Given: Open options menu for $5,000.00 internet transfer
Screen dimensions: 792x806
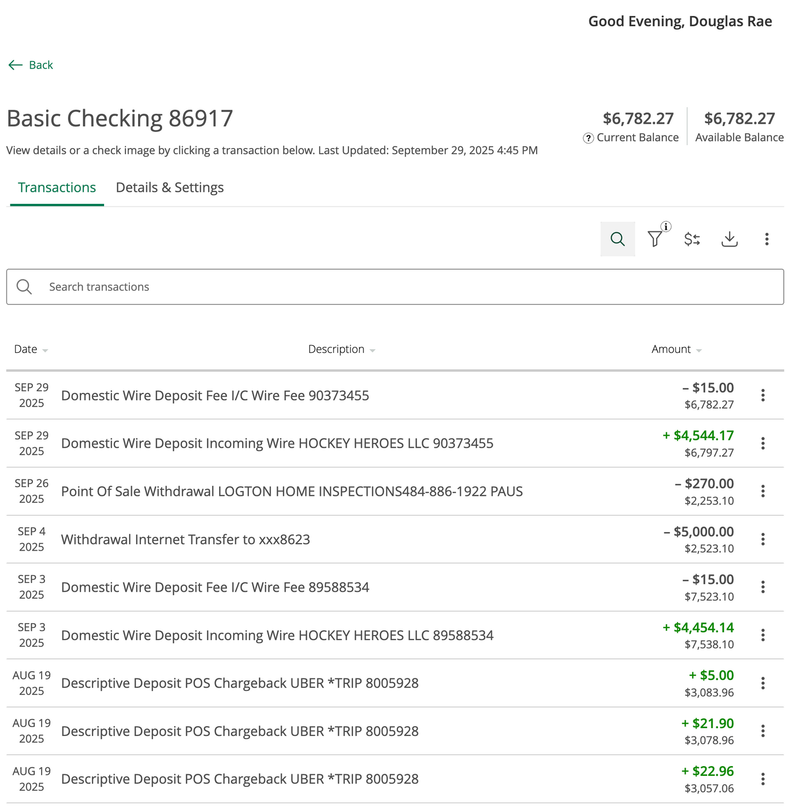Looking at the screenshot, I should 762,539.
